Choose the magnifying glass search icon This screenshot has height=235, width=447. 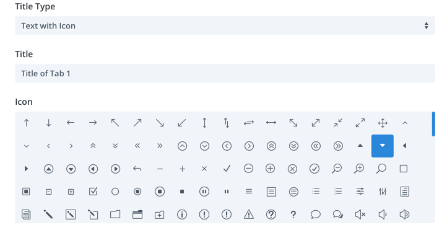[x=381, y=169]
